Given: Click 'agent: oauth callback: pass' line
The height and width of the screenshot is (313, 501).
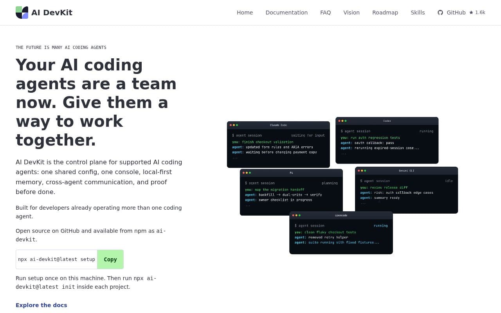Looking at the screenshot, I should (x=367, y=143).
